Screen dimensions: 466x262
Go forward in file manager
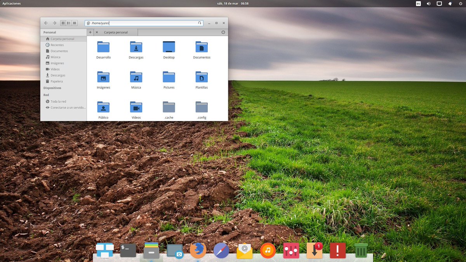[54, 23]
